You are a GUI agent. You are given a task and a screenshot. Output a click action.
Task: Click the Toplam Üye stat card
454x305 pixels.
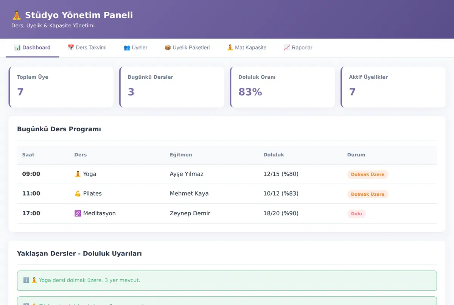click(x=61, y=87)
